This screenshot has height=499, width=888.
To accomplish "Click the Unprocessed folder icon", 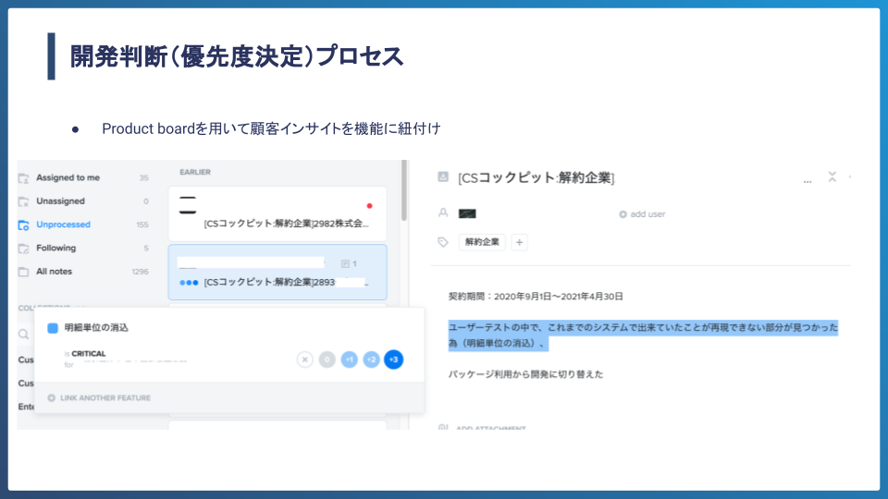I will pos(23,225).
